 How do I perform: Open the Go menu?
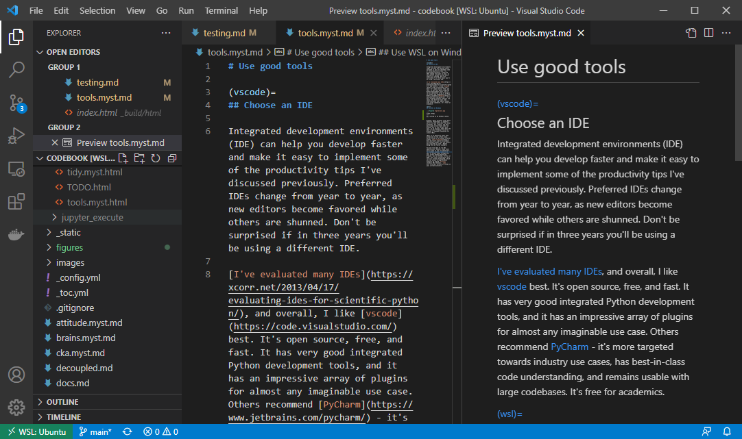162,10
